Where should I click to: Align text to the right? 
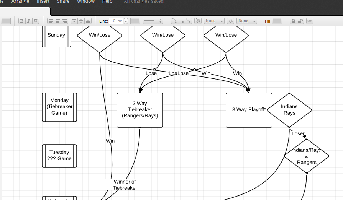point(64,21)
